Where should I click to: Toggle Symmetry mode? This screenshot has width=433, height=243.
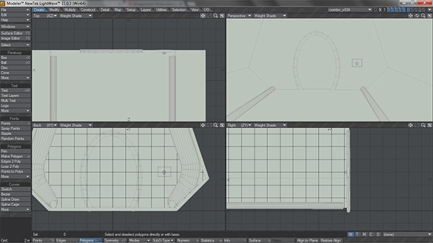[114, 240]
